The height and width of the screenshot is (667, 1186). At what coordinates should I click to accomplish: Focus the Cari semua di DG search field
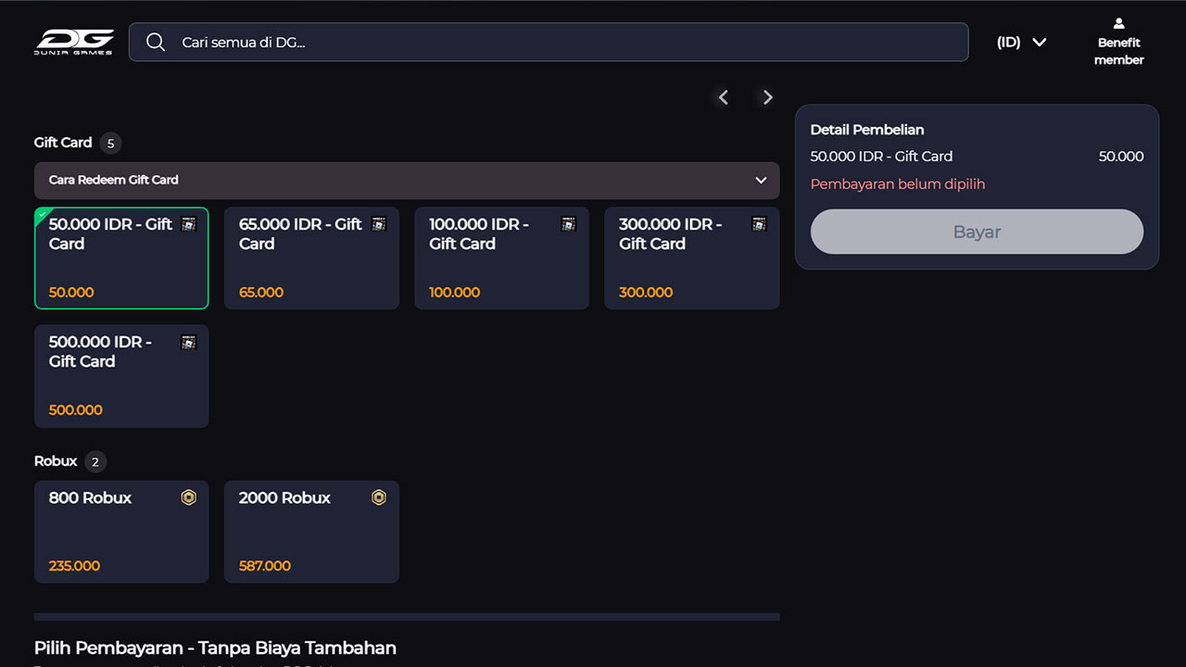[x=549, y=42]
